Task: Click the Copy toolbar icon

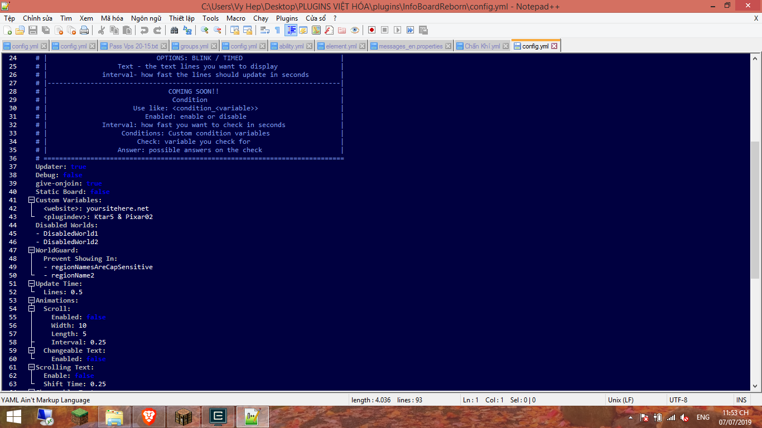Action: tap(114, 30)
